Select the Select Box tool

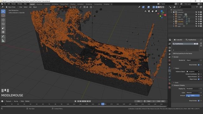[x=3, y=11]
